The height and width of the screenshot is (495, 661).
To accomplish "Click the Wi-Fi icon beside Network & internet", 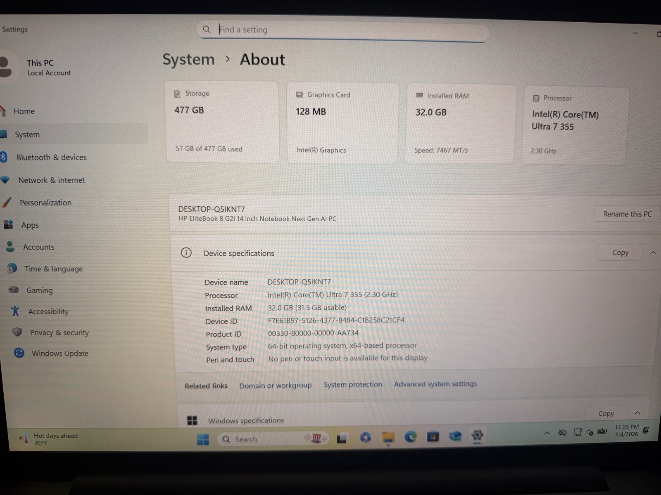I will tap(5, 180).
